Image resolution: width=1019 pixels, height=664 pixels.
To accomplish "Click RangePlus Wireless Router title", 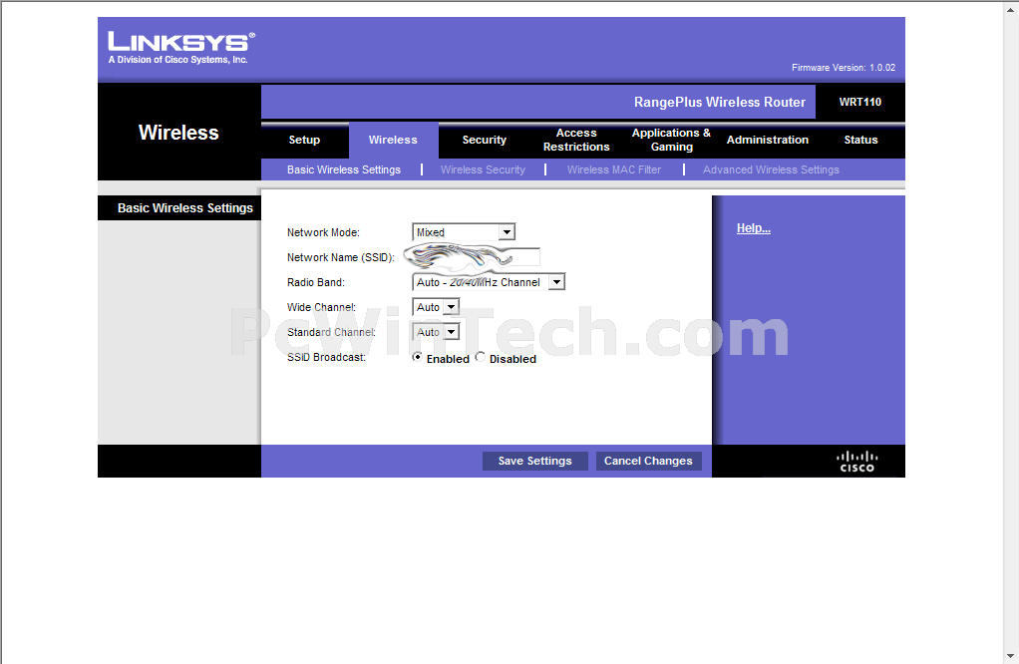I will (x=720, y=102).
